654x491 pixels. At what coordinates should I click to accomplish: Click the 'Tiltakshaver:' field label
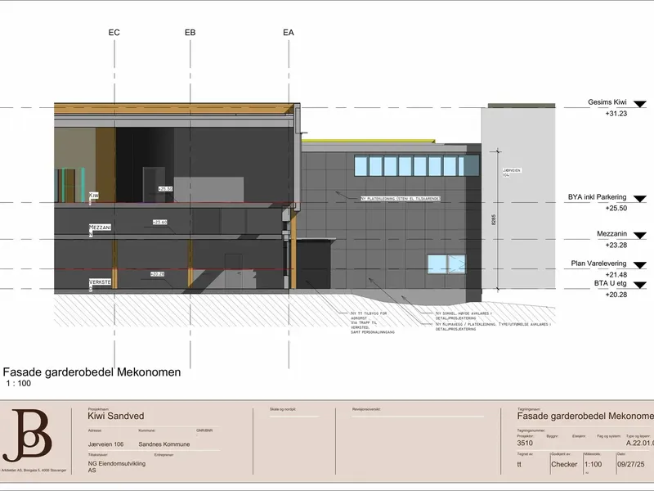coord(97,455)
